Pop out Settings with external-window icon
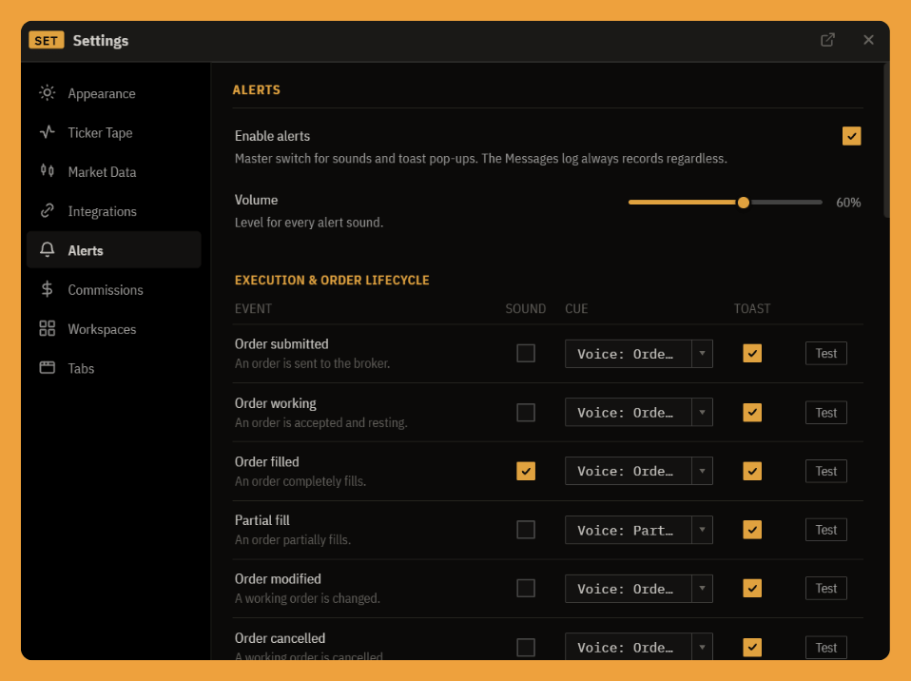911x681 pixels. [x=827, y=40]
